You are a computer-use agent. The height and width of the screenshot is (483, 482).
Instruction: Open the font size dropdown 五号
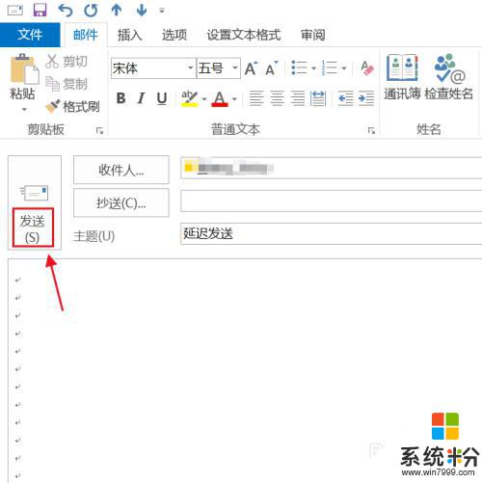pos(235,67)
